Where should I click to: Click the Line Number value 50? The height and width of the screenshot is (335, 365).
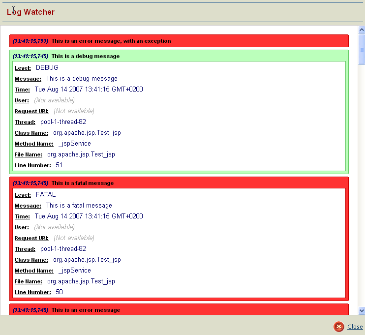[59, 292]
